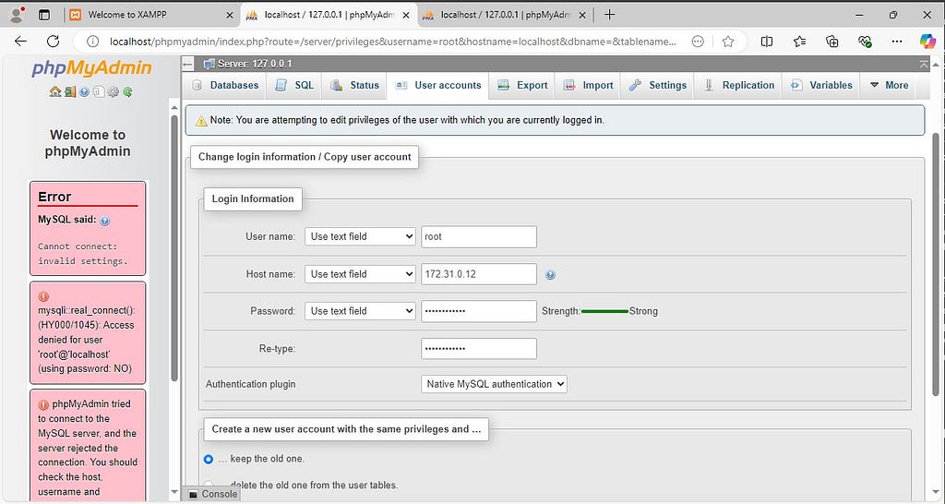Open Edge split screen icon

click(767, 41)
